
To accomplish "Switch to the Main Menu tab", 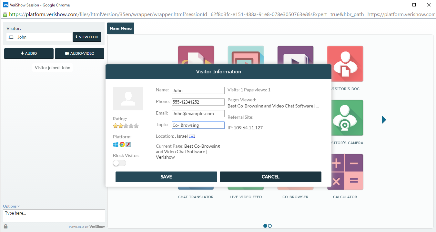I will (x=121, y=28).
